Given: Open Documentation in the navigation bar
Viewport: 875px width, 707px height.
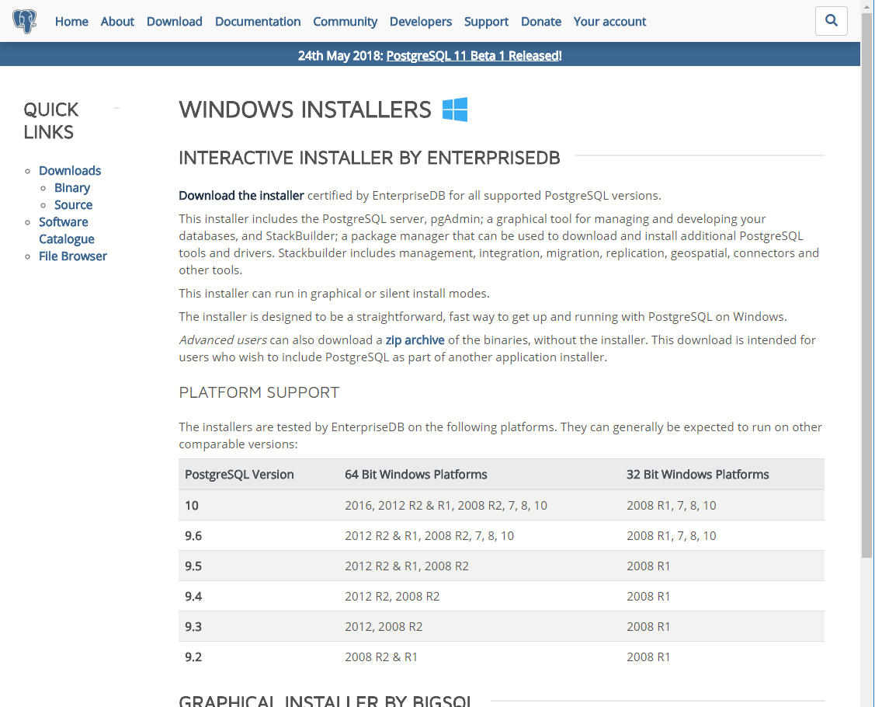Looking at the screenshot, I should (x=258, y=21).
